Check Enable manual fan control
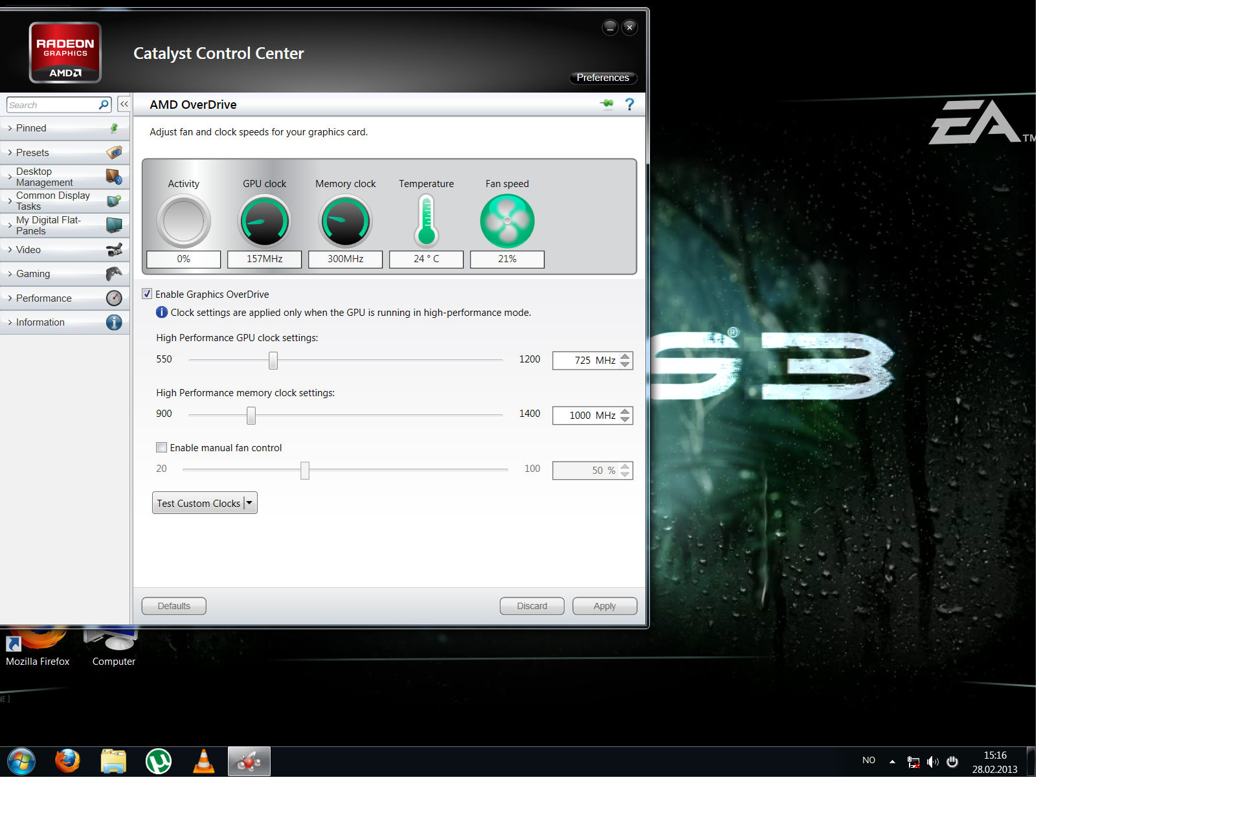1243x826 pixels. pyautogui.click(x=162, y=447)
